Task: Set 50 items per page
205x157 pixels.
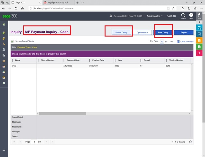Action: 166,42
